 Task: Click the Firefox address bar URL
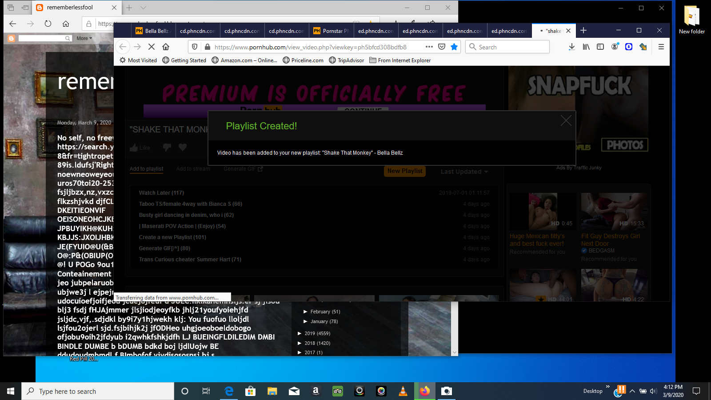310,47
